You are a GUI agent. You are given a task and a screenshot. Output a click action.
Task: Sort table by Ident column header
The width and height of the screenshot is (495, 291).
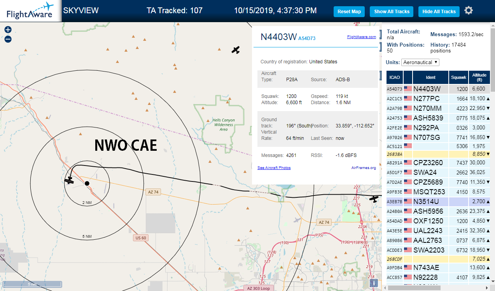pos(430,77)
